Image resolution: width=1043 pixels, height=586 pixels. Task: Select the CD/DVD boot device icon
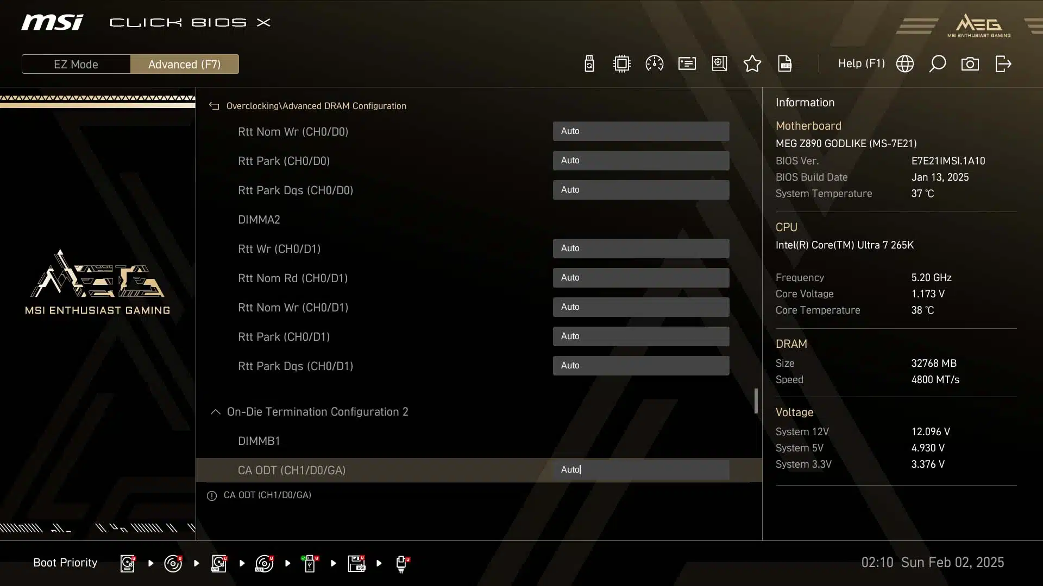173,564
